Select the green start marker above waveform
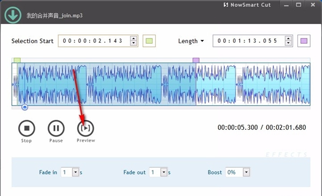The image size is (322, 196). (17, 60)
